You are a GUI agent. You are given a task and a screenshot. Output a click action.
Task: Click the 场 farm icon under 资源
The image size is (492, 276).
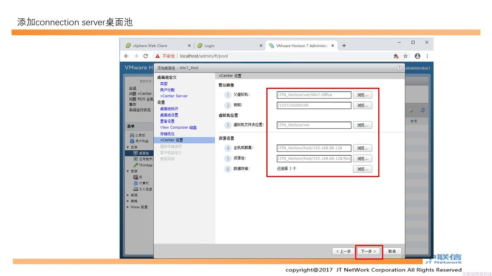136,177
